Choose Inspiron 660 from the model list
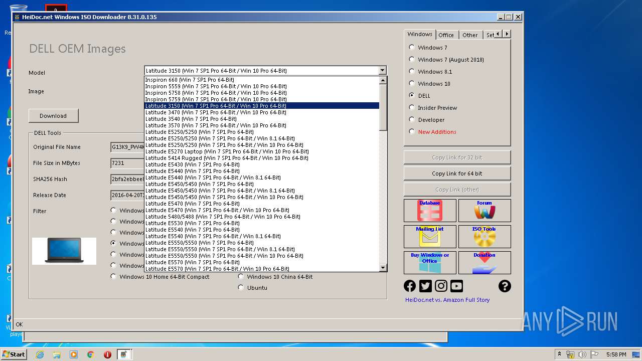The width and height of the screenshot is (642, 361). tap(262, 80)
